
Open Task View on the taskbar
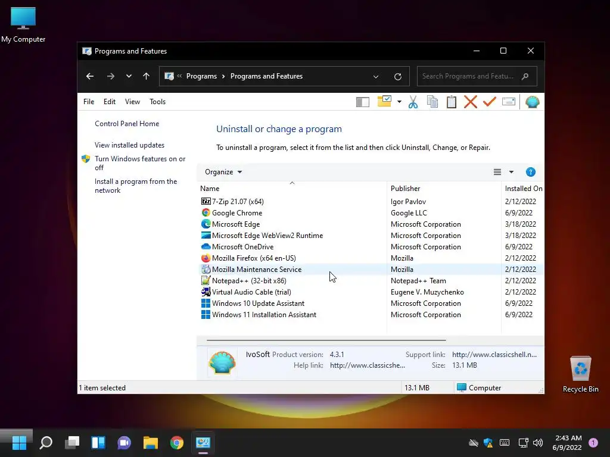click(x=72, y=442)
